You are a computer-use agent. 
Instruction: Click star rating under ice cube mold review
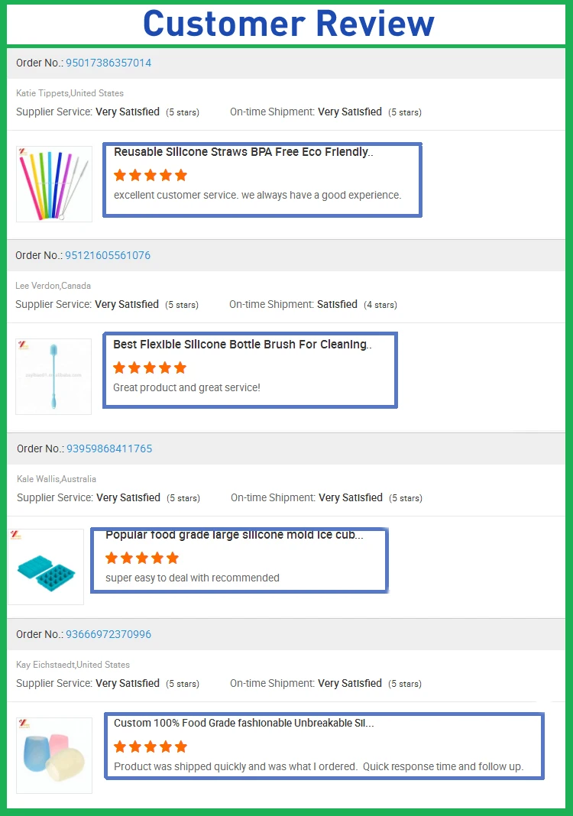(x=142, y=559)
